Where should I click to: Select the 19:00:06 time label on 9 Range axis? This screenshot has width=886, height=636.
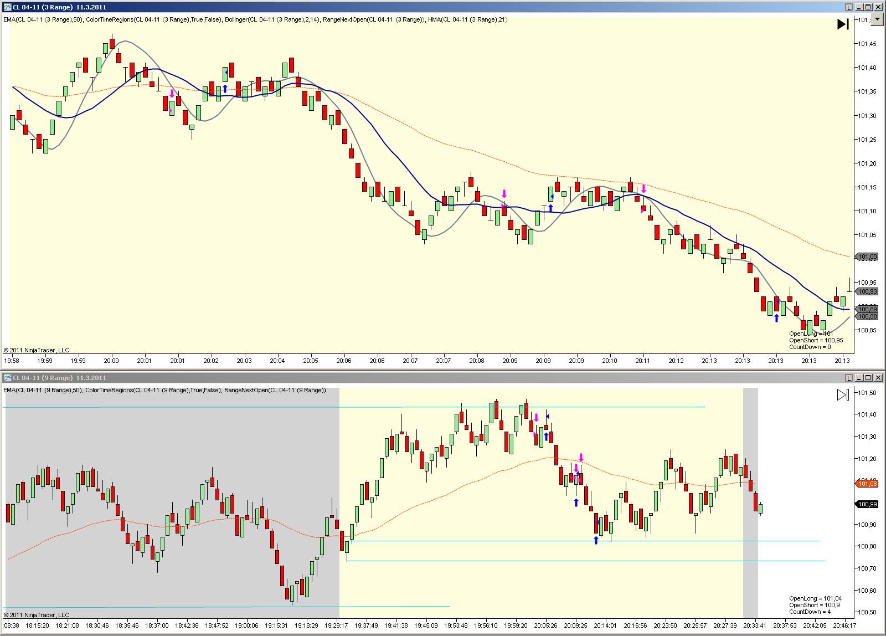[246, 625]
